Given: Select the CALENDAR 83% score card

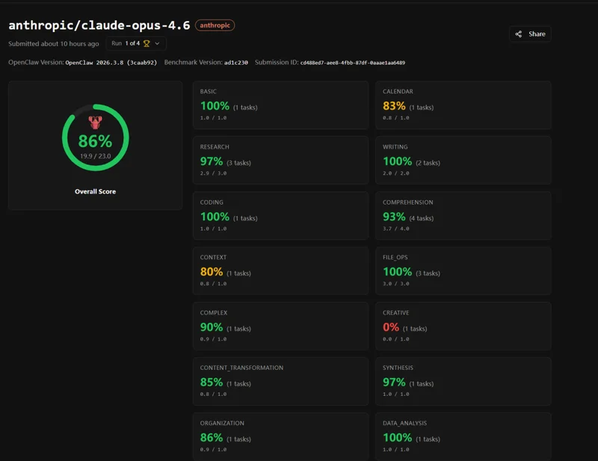Looking at the screenshot, I should click(x=463, y=105).
